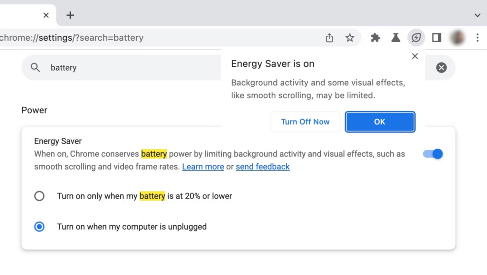The width and height of the screenshot is (487, 275).
Task: Bookmark this page with the star icon
Action: pyautogui.click(x=350, y=38)
